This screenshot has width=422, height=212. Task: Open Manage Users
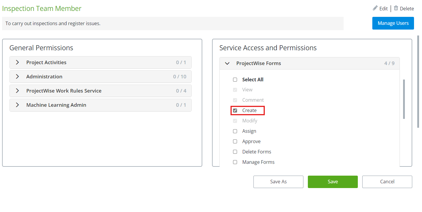click(x=393, y=23)
